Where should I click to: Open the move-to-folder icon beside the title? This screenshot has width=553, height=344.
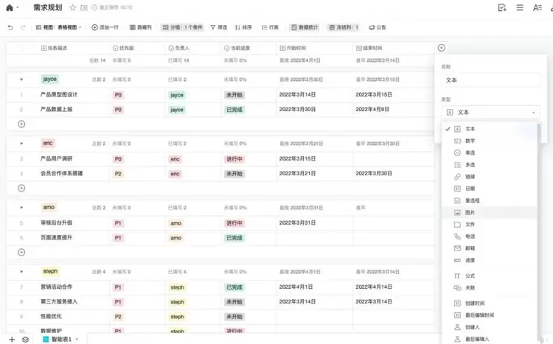tap(84, 7)
